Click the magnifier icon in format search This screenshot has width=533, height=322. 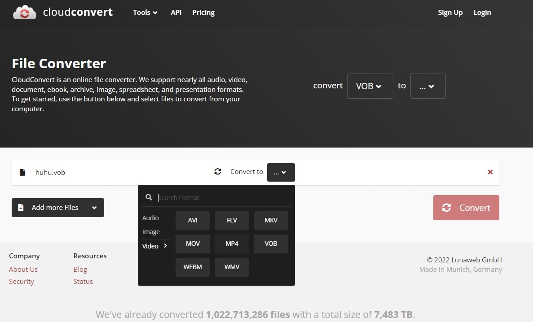[x=149, y=197]
